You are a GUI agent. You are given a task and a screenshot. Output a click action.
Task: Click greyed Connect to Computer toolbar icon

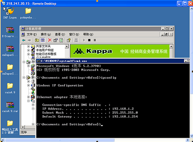point(76,40)
